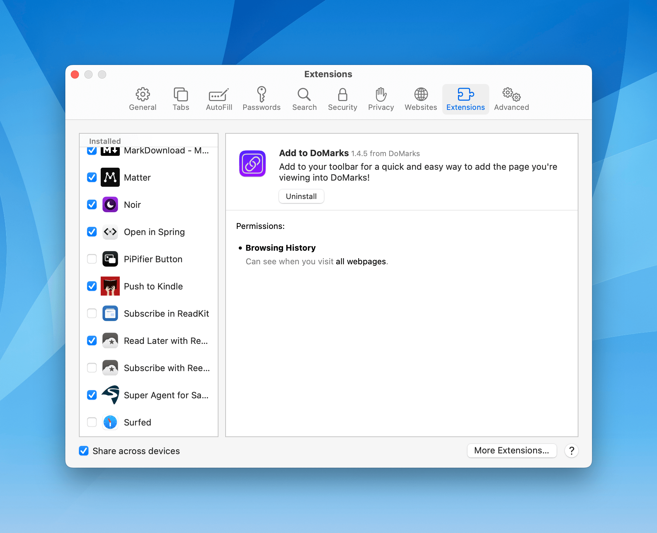Select the Matter row label
657x533 pixels.
(x=137, y=178)
